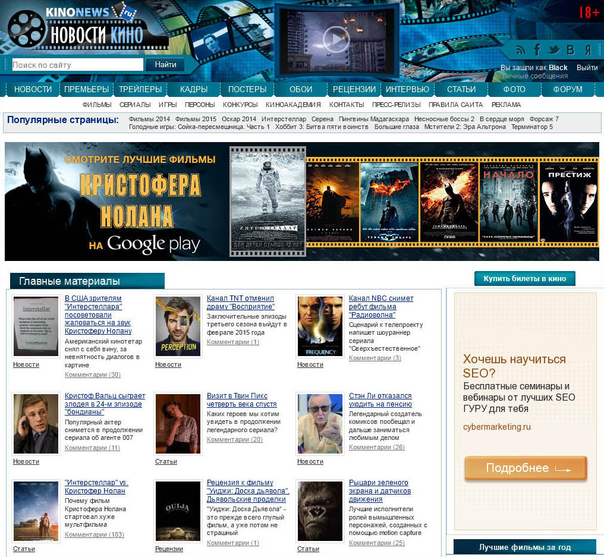Open the КАДРЫ menu tab

(194, 89)
